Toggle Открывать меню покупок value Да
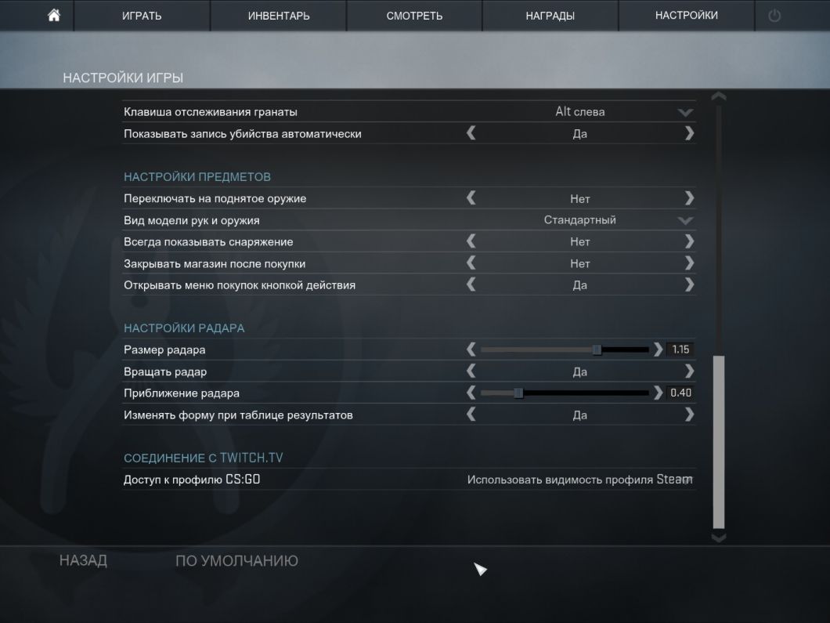Screen dimensions: 830x623 click(x=579, y=285)
